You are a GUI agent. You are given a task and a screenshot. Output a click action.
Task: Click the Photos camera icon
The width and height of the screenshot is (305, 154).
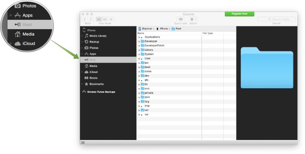click(x=87, y=48)
